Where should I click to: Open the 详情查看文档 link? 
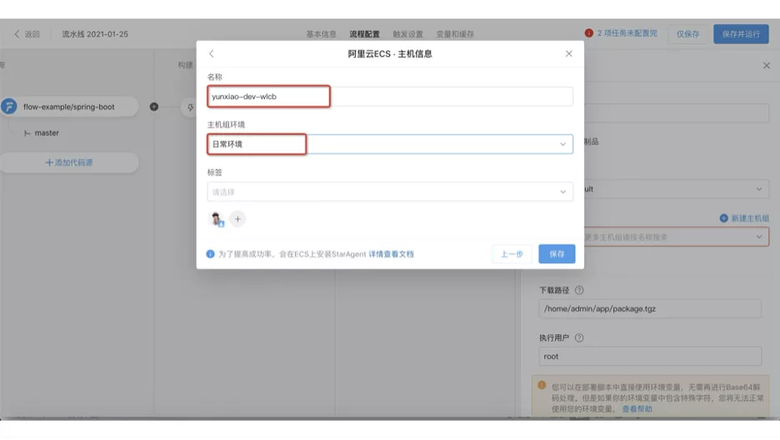(391, 254)
